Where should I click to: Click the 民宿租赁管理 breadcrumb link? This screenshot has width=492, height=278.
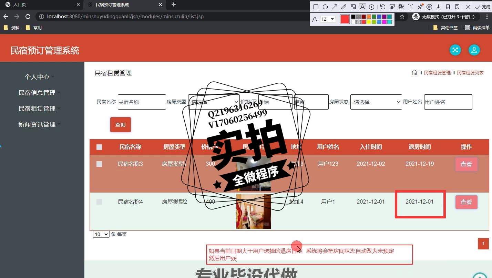pos(437,73)
